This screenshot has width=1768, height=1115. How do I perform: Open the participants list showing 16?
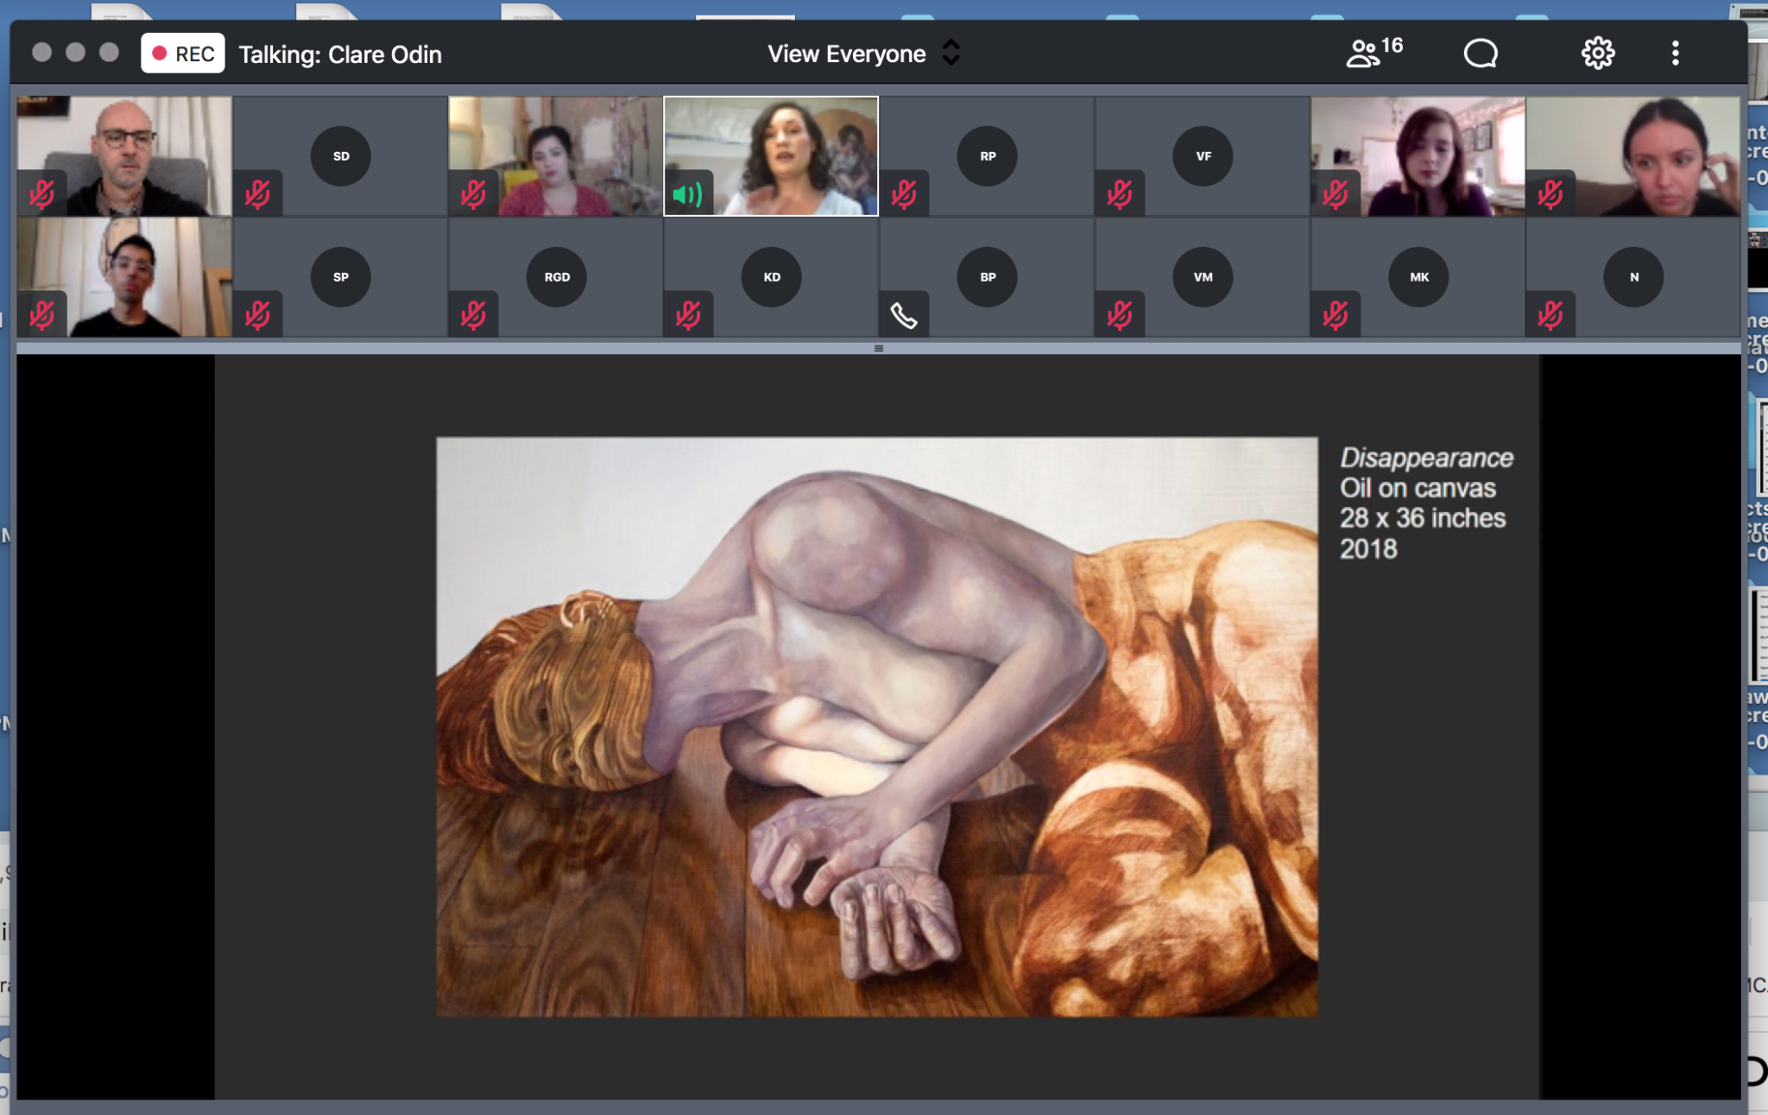[x=1374, y=53]
